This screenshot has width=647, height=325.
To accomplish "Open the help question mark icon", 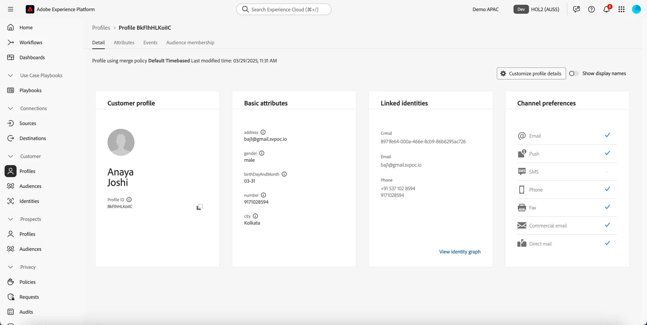I will [592, 9].
